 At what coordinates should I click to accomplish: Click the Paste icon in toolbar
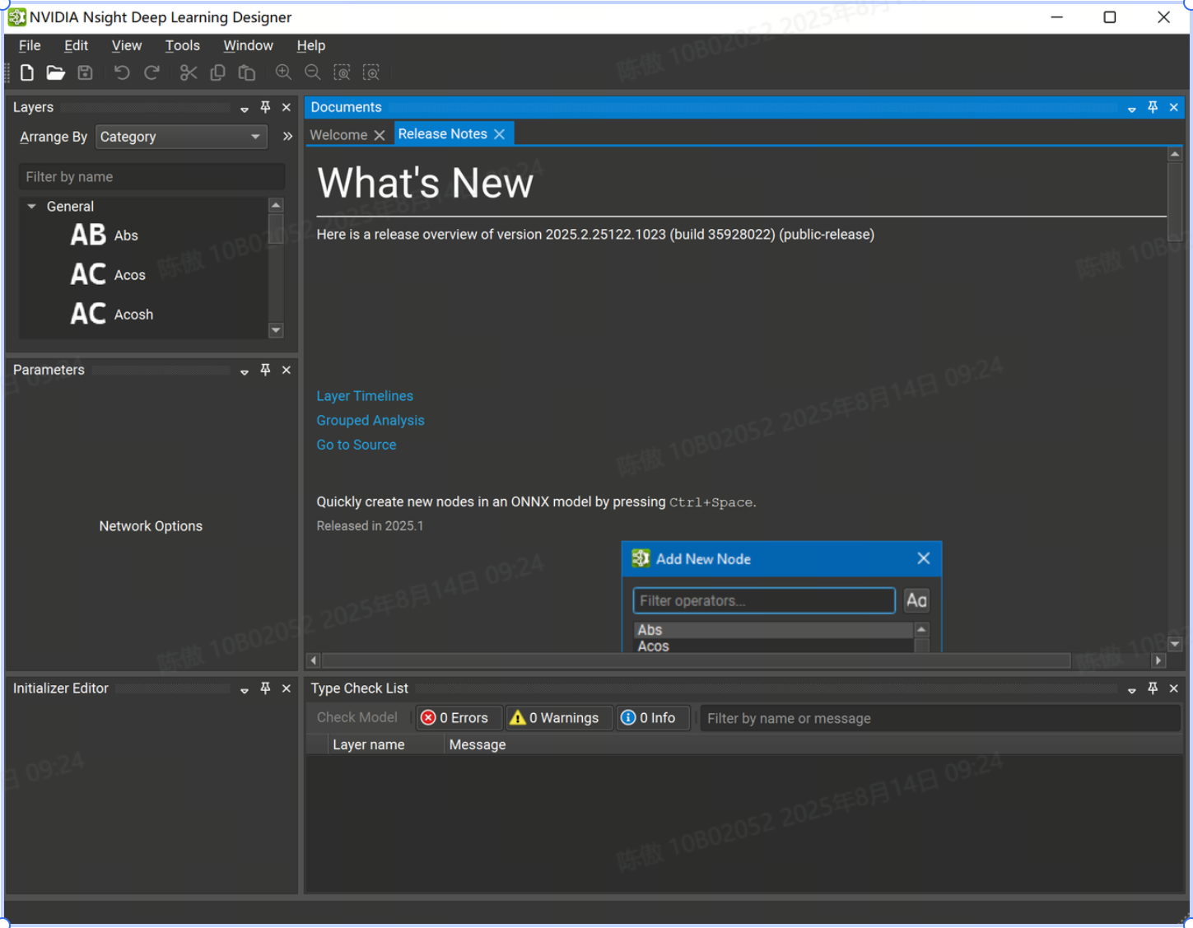(x=246, y=72)
